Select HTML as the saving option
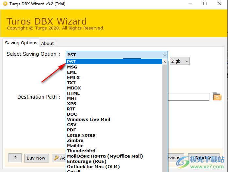Viewport: 228px width, 172px height. click(114, 93)
